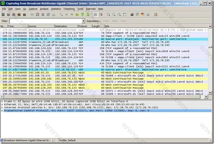This screenshot has height=144, width=214.
Task: Open the Internals menu
Action: pos(90,9)
